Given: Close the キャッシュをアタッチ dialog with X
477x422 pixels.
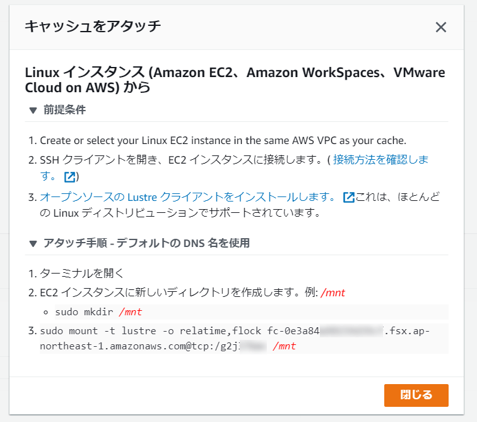Looking at the screenshot, I should (x=441, y=27).
